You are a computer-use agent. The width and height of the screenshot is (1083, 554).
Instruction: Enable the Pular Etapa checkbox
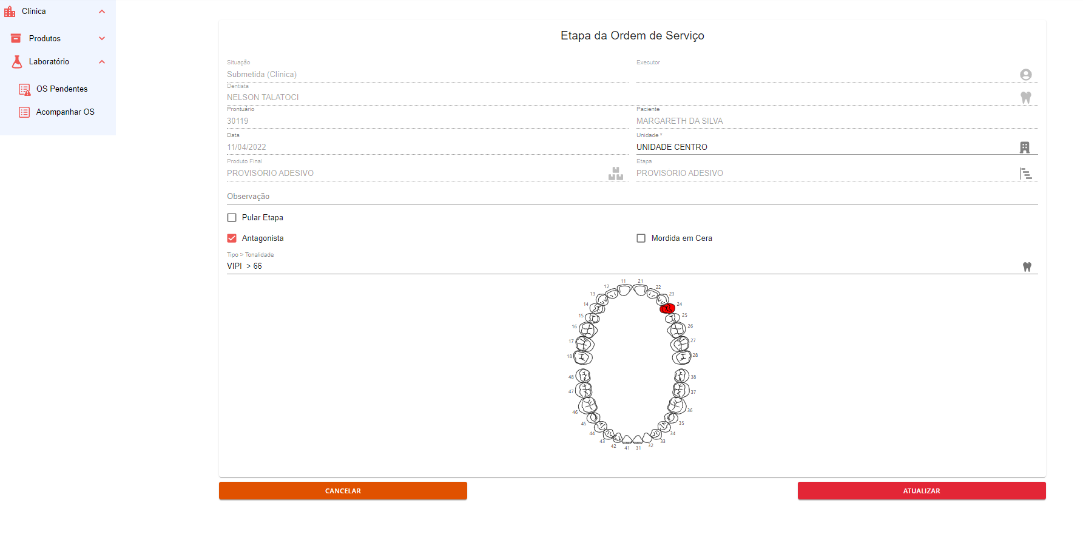pos(232,218)
